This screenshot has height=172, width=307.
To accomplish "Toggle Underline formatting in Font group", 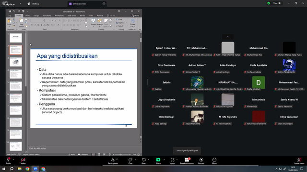I will [38, 25].
